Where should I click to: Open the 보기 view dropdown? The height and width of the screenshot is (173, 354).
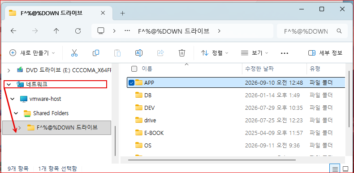tap(255, 53)
